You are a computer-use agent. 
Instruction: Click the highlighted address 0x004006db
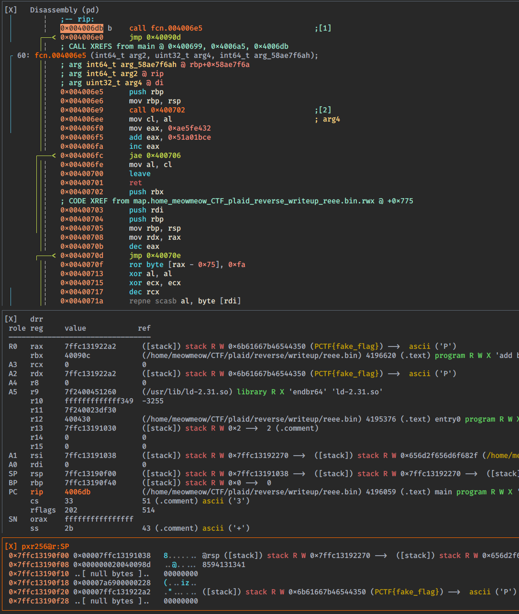[82, 28]
